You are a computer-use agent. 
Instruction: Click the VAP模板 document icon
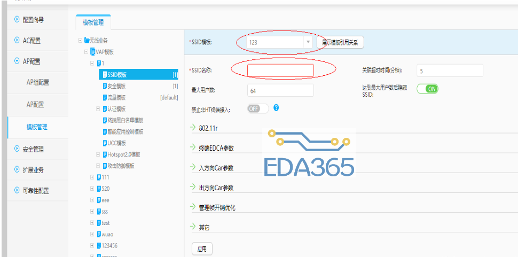click(93, 52)
